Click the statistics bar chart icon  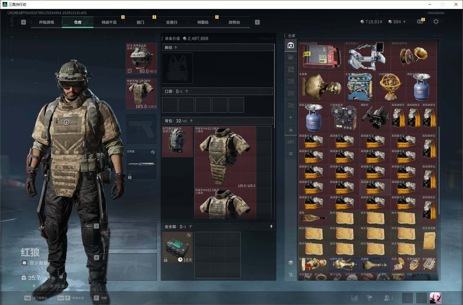[354, 298]
